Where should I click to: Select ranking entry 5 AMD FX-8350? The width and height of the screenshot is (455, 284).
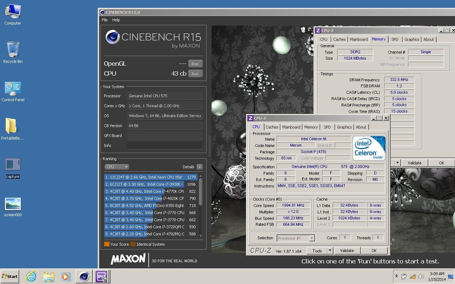coord(151,206)
